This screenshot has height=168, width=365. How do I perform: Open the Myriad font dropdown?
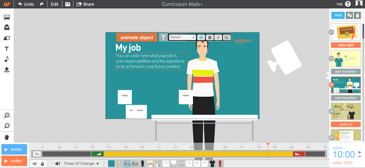pyautogui.click(x=182, y=37)
